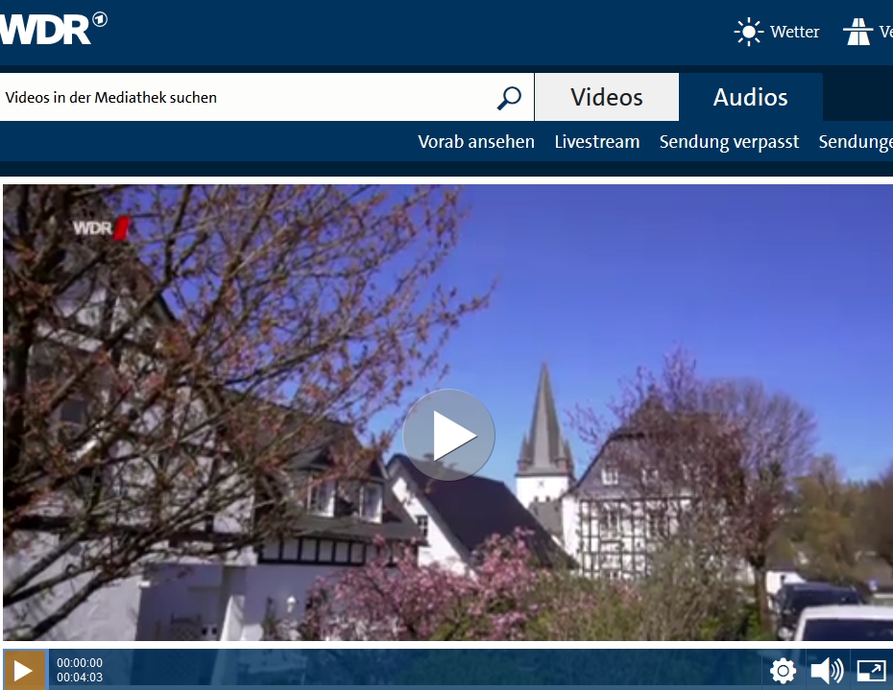
Task: Click the WDR watermark inside the video
Action: [100, 228]
